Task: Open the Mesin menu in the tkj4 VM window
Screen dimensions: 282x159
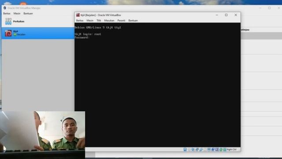Action: [x=90, y=21]
